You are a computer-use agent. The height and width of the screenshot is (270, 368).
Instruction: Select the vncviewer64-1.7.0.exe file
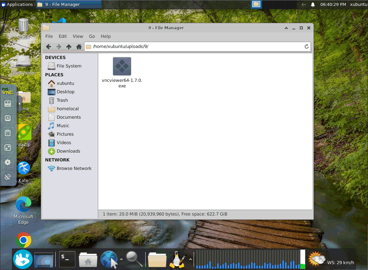pos(122,67)
